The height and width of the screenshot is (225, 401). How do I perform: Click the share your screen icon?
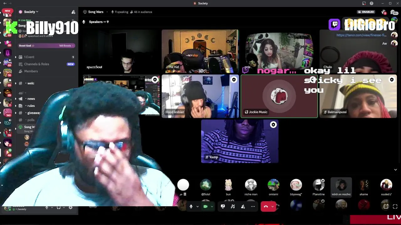tap(223, 207)
